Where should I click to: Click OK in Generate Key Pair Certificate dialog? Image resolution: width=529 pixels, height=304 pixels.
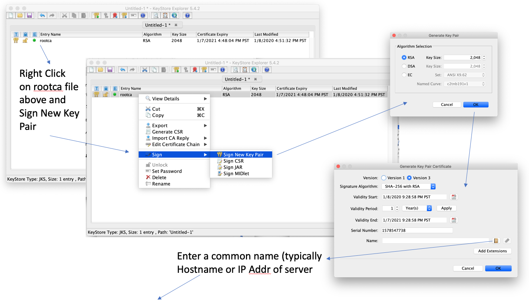[498, 268]
